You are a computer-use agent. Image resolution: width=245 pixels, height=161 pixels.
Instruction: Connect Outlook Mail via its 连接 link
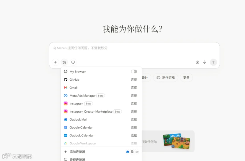tap(134, 119)
